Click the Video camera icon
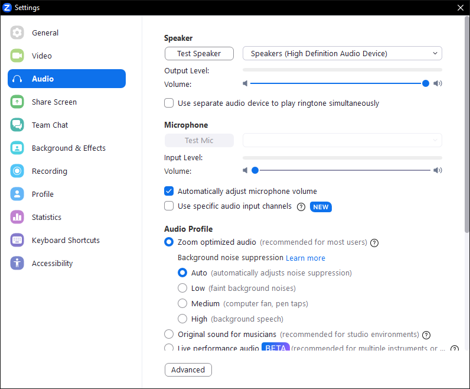 [x=17, y=56]
